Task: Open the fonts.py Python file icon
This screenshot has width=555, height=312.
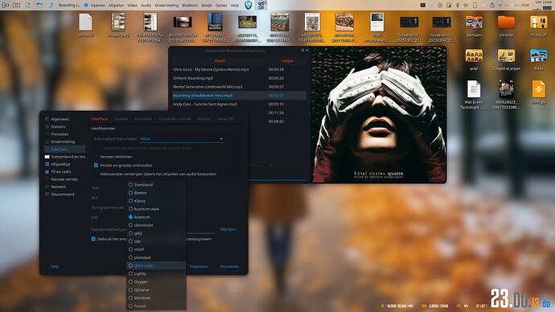Action: point(538,92)
